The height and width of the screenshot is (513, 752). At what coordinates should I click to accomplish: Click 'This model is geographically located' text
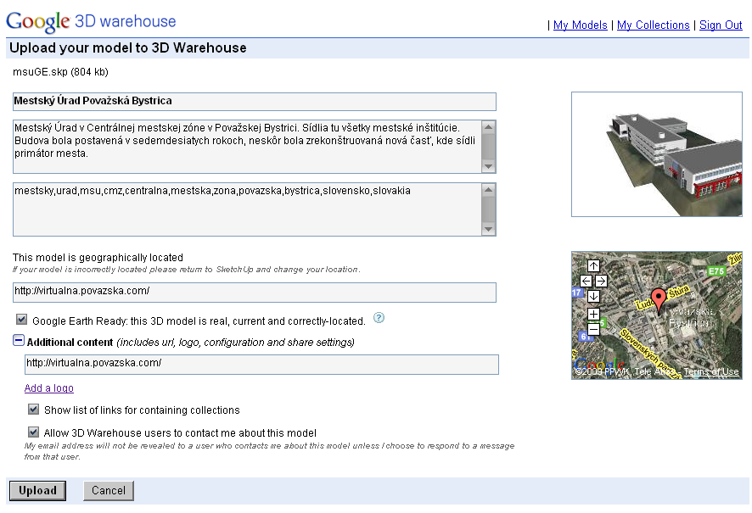(x=98, y=257)
